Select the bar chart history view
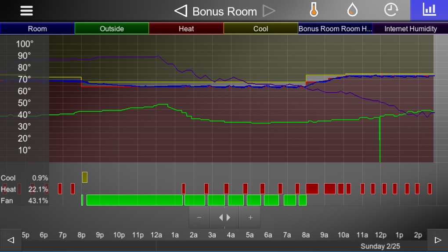The width and height of the screenshot is (448, 252). tap(429, 11)
